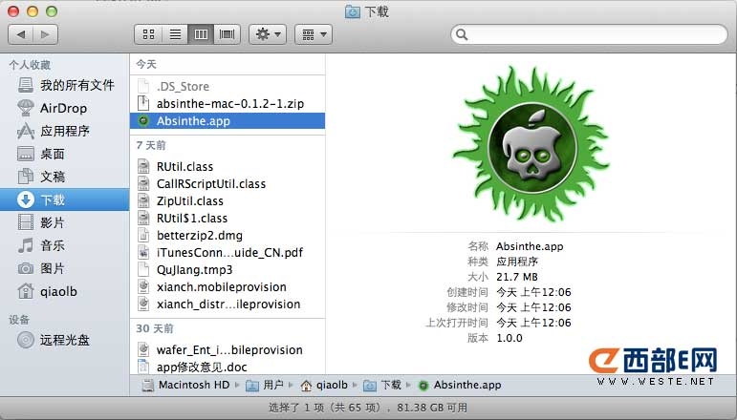Click the Absinthe.app icon in file list
Screen dimensions: 737x420
(x=142, y=121)
